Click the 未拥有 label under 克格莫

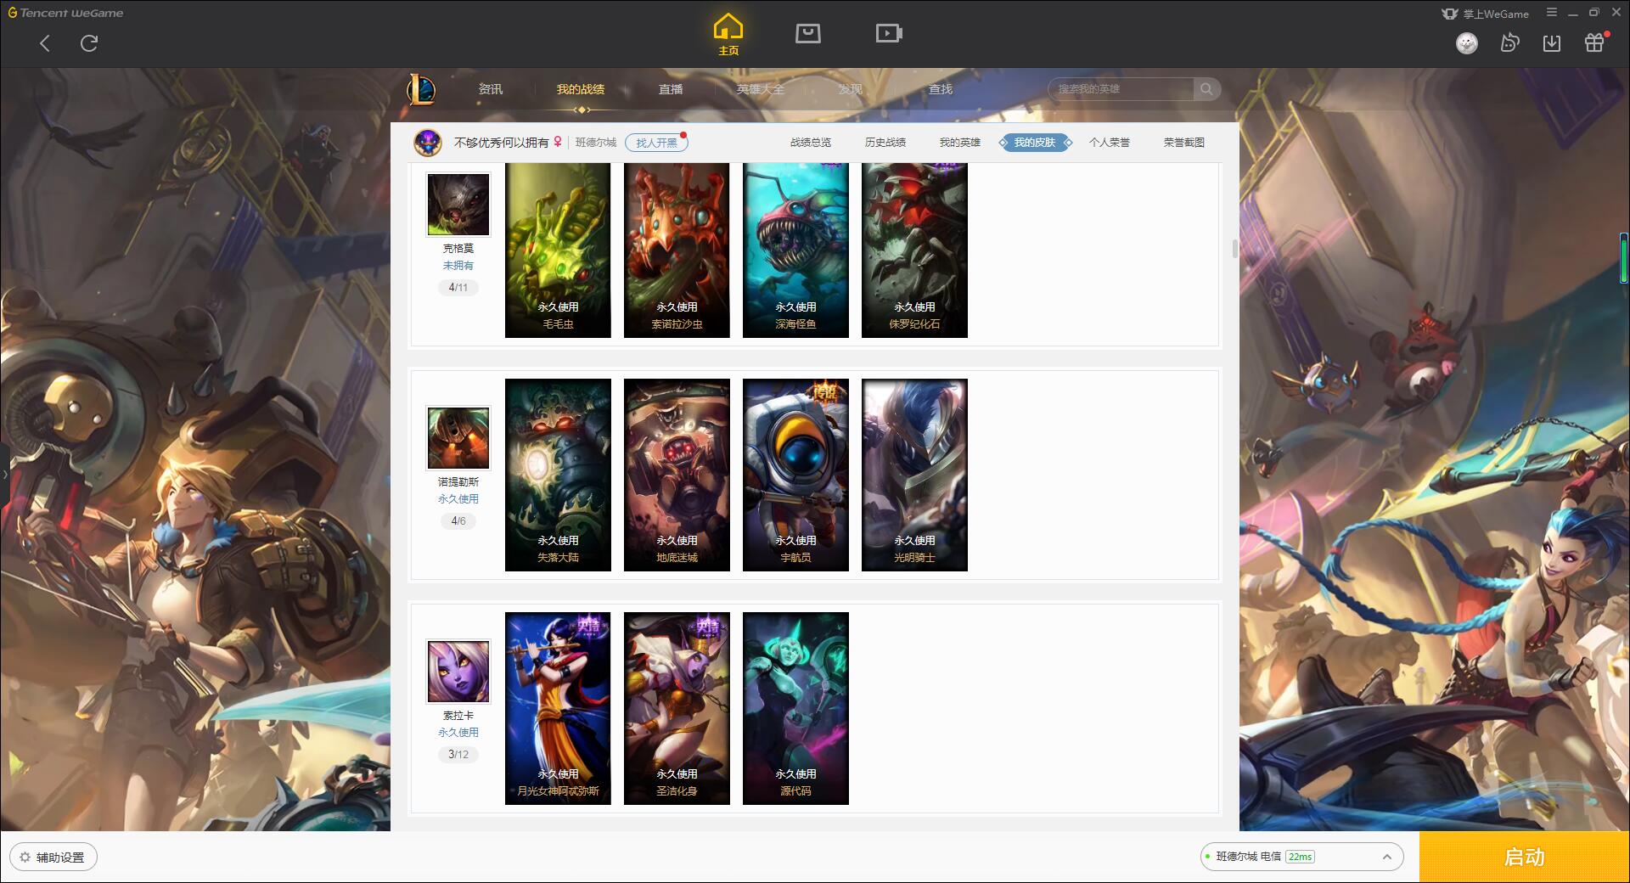click(458, 266)
